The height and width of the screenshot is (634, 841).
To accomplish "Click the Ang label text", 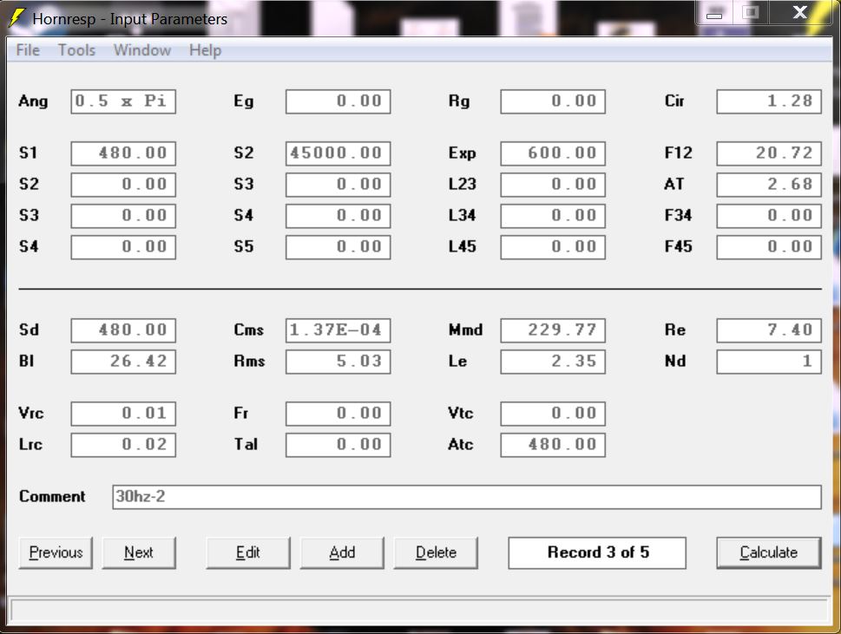I will coord(33,101).
